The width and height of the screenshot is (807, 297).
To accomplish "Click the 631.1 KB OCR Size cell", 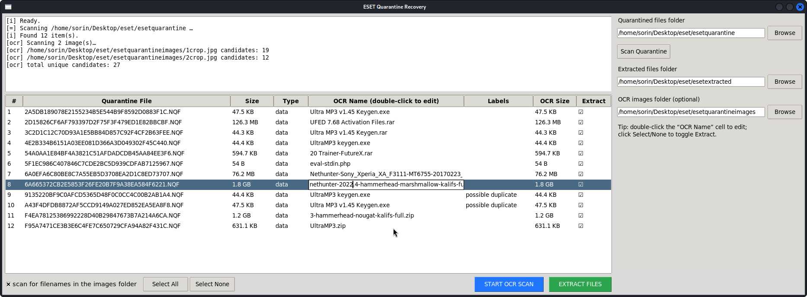I will click(x=548, y=226).
